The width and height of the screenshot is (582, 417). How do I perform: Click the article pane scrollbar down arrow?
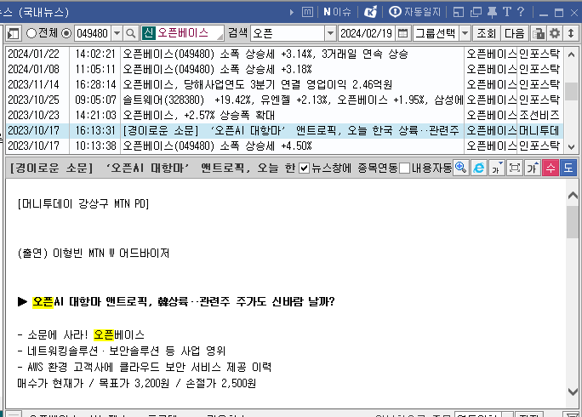573,391
